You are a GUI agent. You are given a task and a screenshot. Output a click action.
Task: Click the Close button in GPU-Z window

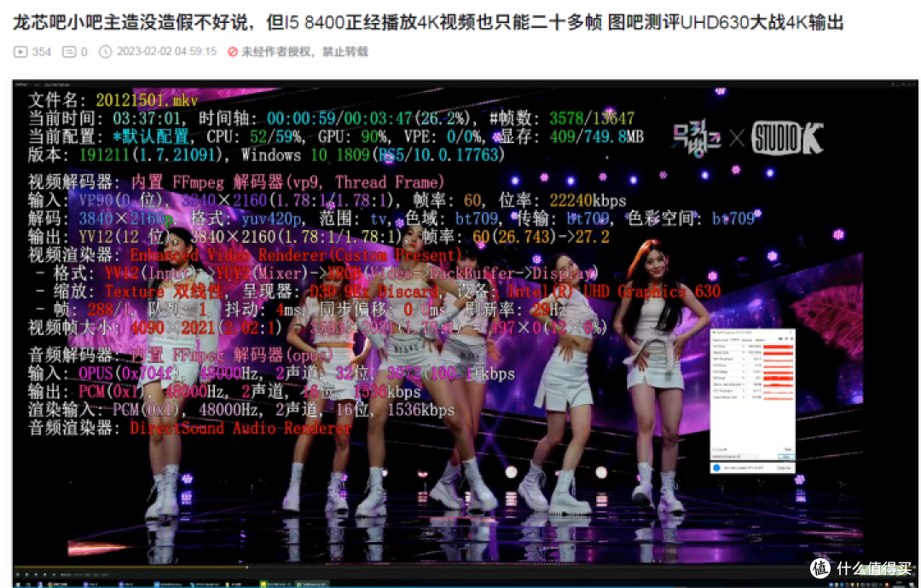pos(786,457)
